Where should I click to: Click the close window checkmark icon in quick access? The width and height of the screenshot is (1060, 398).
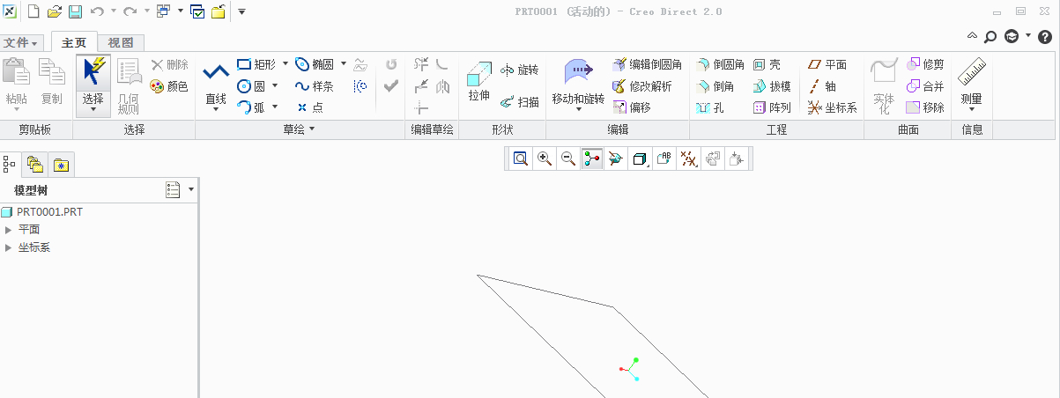197,11
